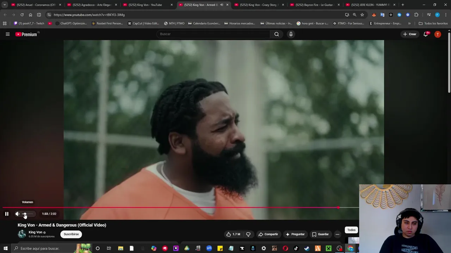
Task: Open YouTube notifications bell
Action: coord(426,34)
